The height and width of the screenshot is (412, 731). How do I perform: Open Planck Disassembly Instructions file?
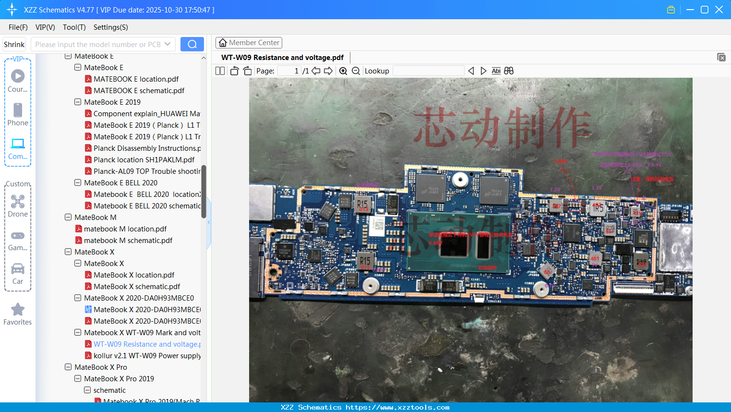[x=143, y=148]
